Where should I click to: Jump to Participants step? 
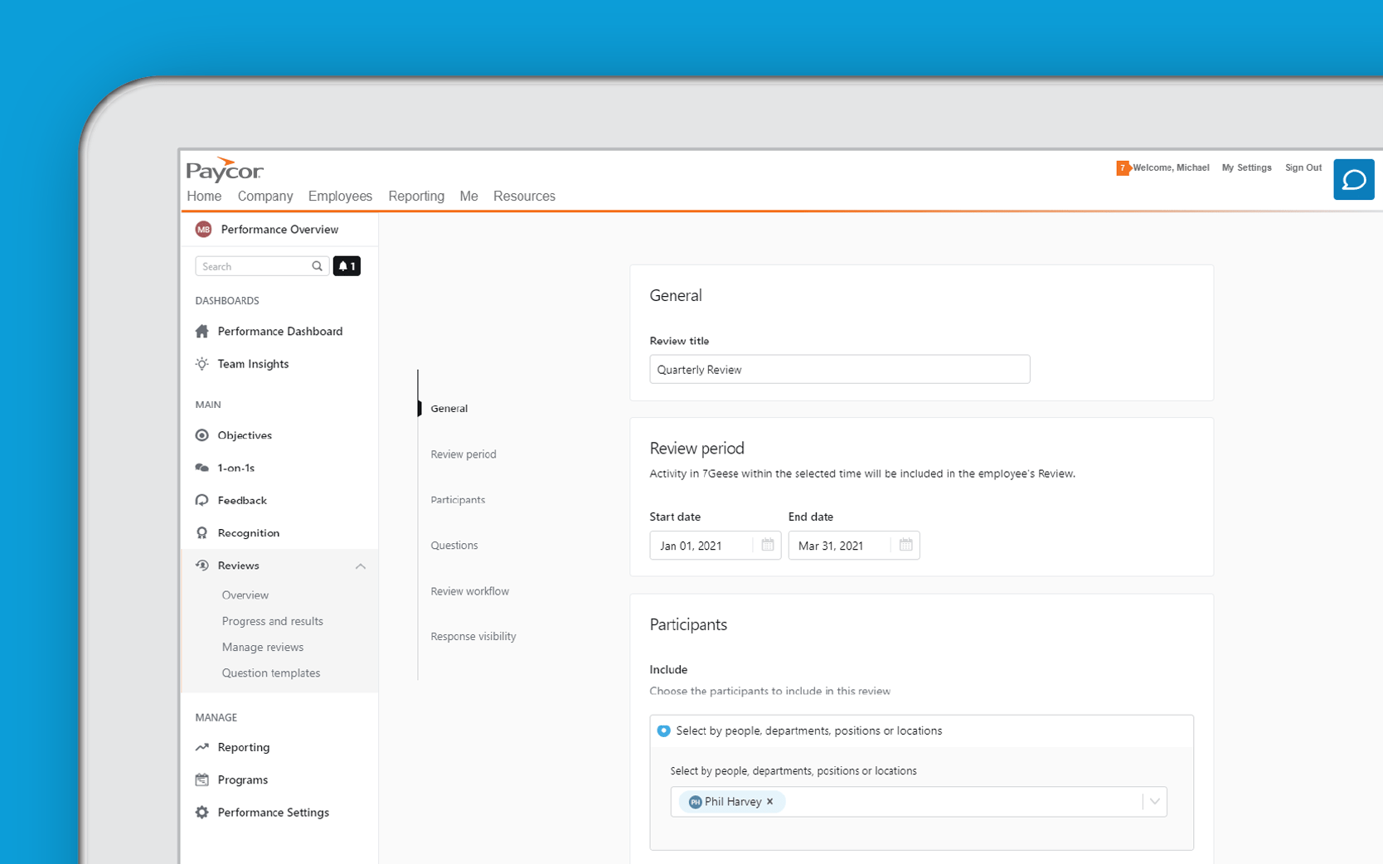tap(458, 500)
